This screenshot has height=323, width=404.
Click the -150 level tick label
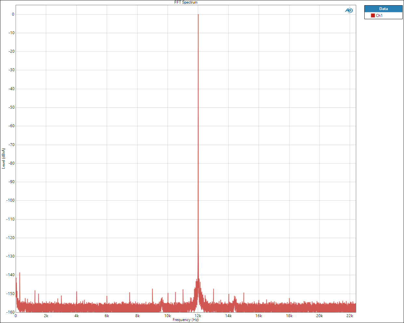pyautogui.click(x=10, y=294)
